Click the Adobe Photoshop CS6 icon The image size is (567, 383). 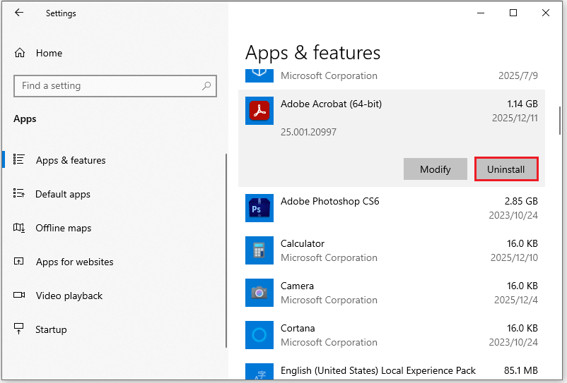click(259, 208)
